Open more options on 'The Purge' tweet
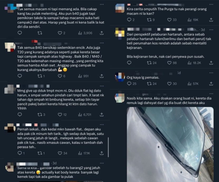Viewport: 219px width, 182px height. (x=211, y=4)
